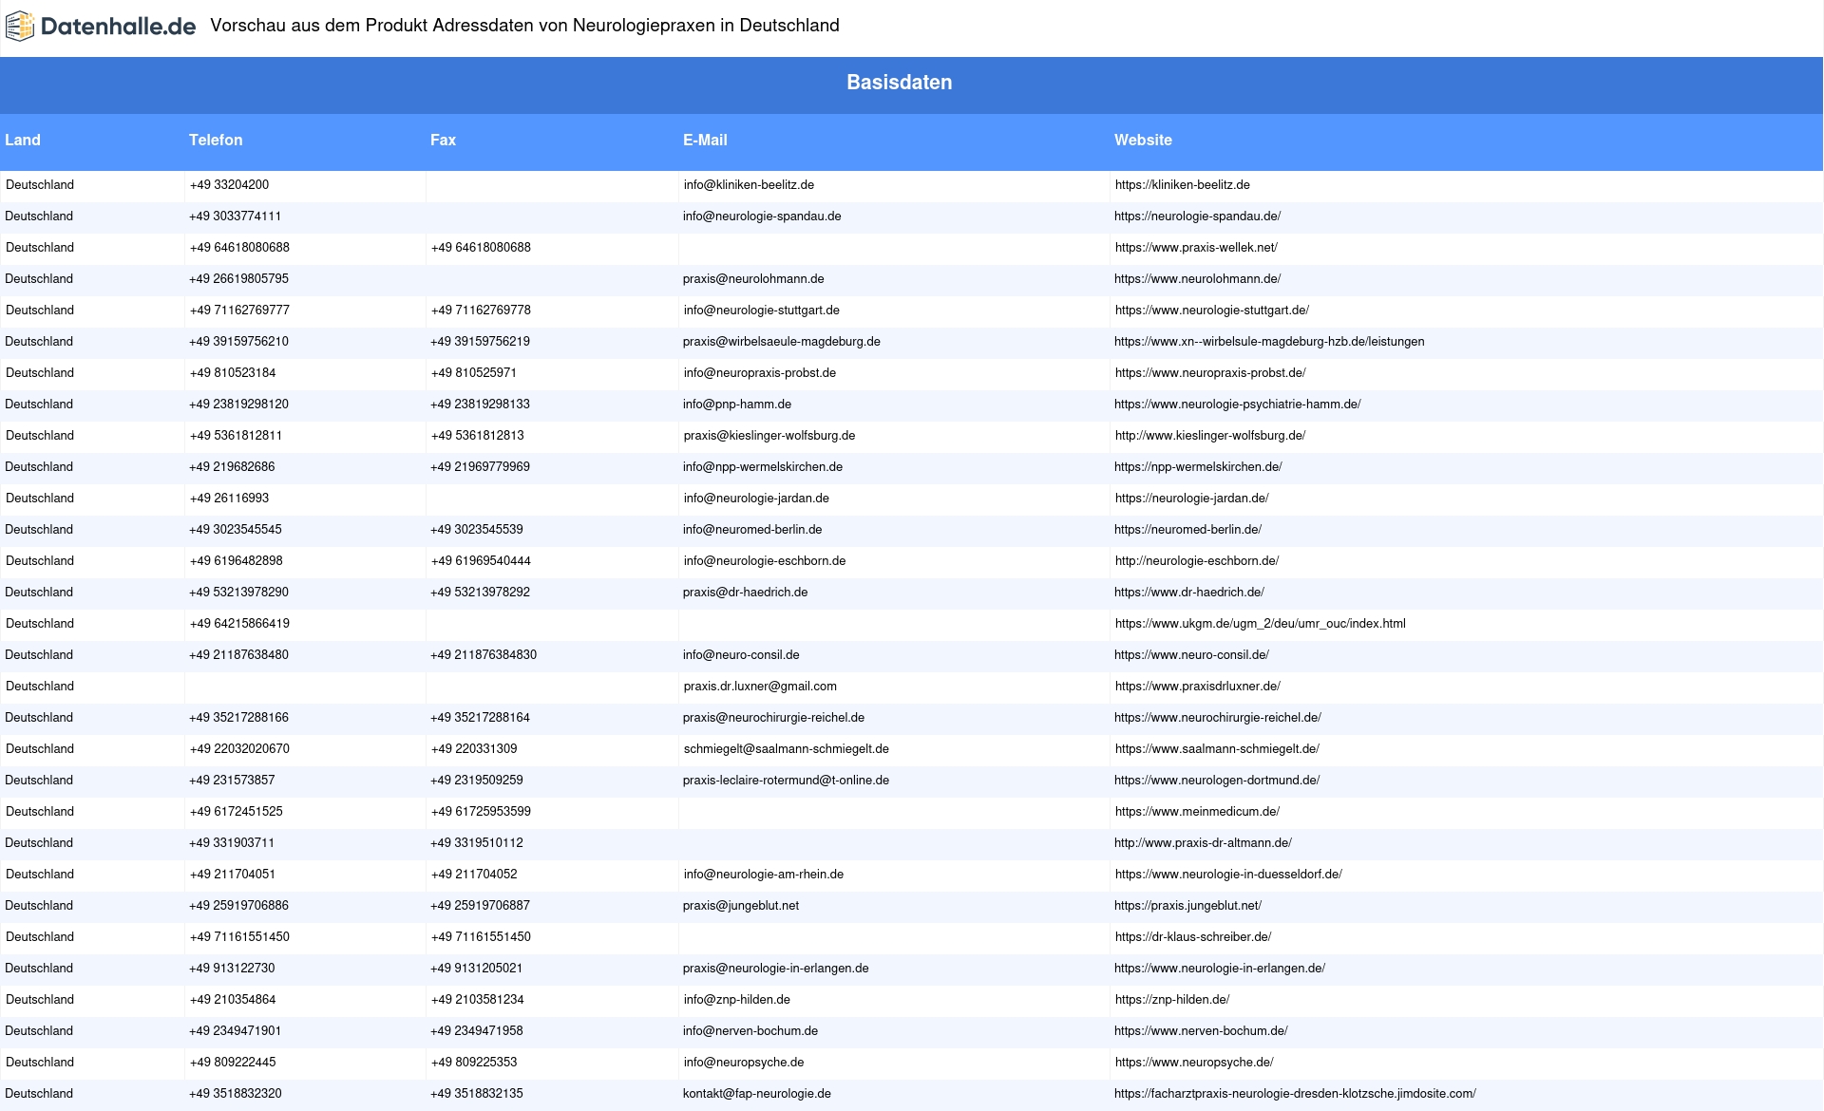Select fax number +49 39159756219

pyautogui.click(x=480, y=342)
